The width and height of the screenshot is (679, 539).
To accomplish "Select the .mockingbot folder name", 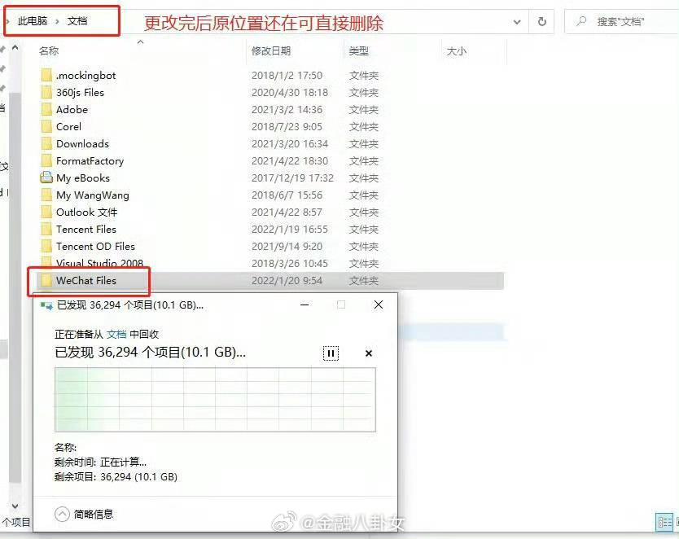I will coord(86,76).
